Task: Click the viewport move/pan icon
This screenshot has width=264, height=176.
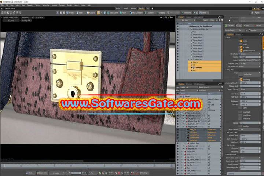Action: pyautogui.click(x=161, y=17)
